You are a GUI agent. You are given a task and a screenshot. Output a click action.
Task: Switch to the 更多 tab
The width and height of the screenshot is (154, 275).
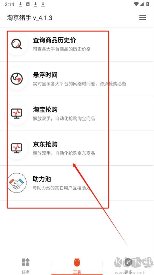128,266
